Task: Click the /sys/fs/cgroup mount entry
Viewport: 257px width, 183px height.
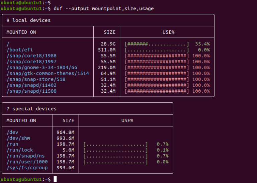Action: (x=27, y=168)
